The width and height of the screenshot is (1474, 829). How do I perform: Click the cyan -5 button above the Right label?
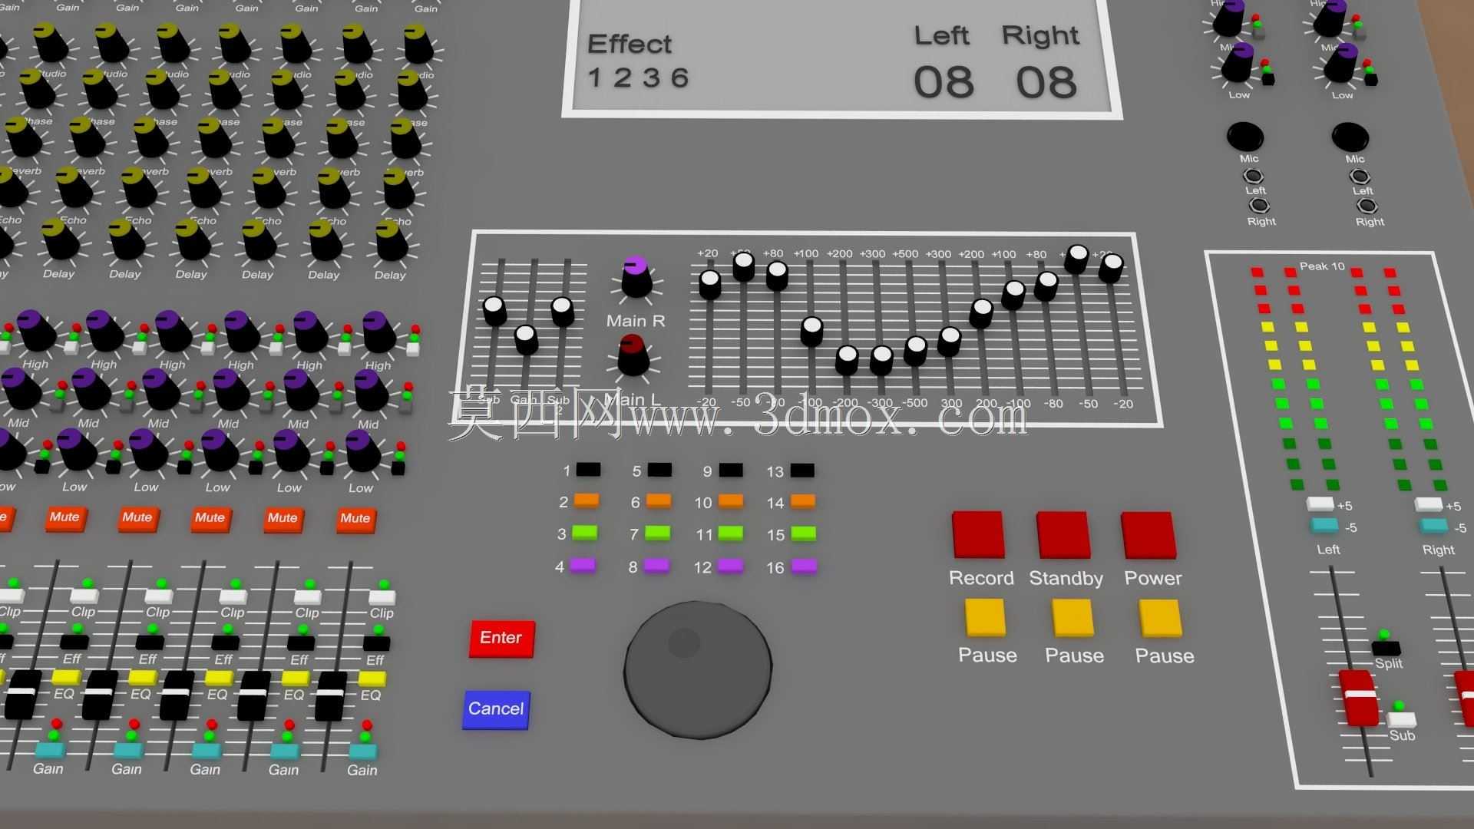(x=1434, y=527)
